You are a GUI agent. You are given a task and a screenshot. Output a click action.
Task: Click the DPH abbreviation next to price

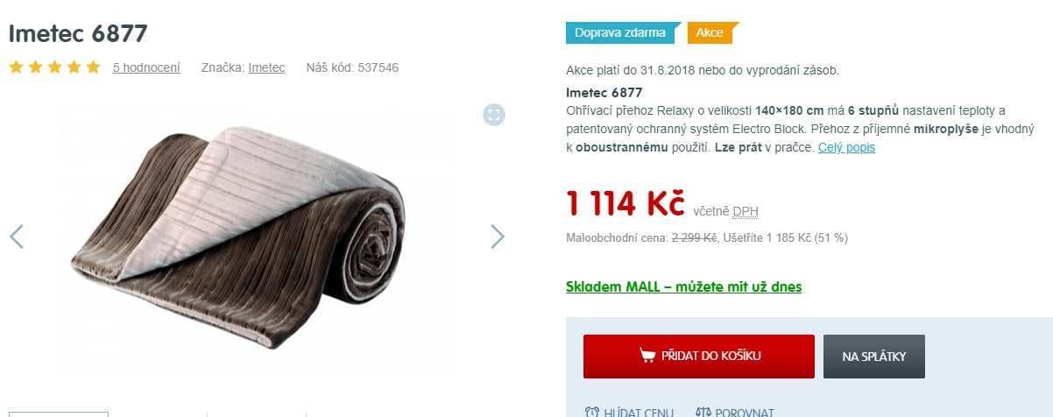pyautogui.click(x=746, y=211)
